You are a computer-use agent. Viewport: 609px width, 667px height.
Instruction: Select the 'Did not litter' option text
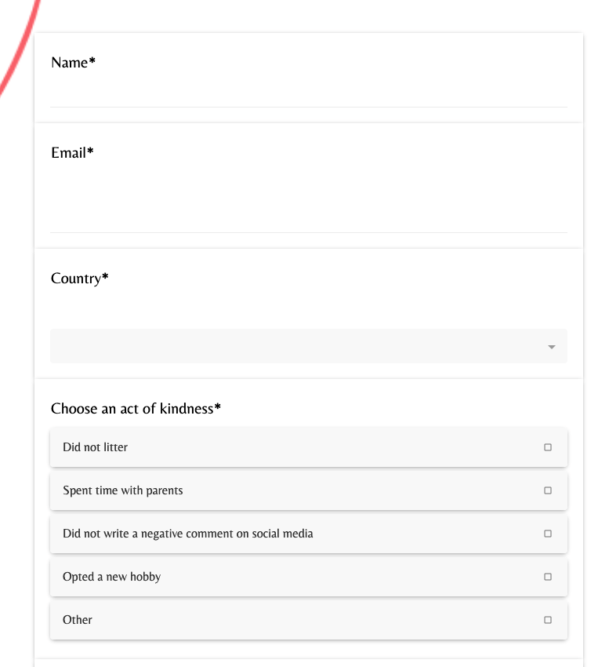pyautogui.click(x=95, y=447)
